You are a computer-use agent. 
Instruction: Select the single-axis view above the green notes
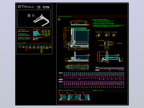(x=79, y=23)
